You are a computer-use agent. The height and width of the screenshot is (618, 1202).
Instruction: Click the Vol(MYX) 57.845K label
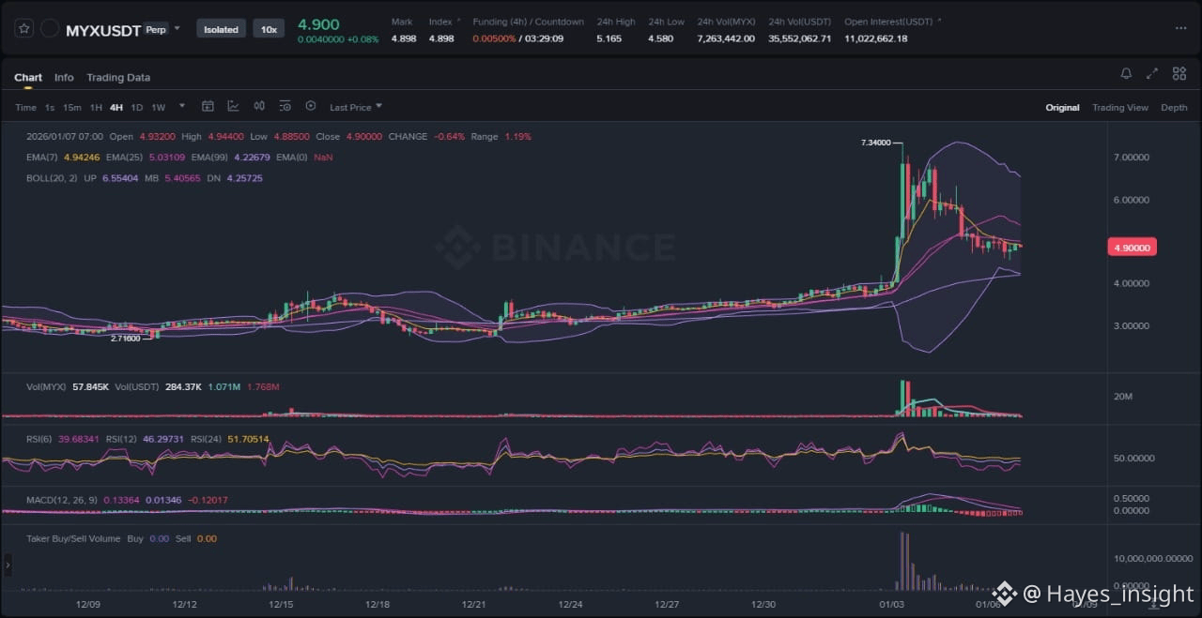point(69,386)
